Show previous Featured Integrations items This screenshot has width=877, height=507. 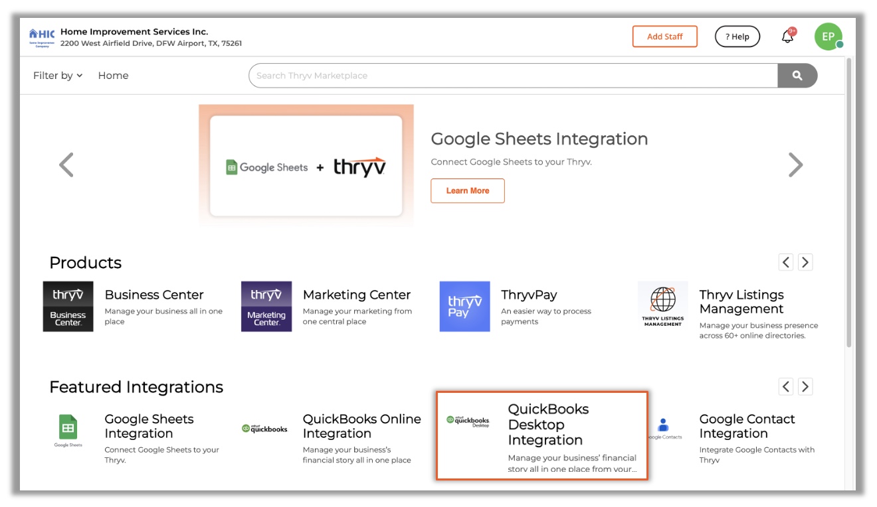(786, 386)
